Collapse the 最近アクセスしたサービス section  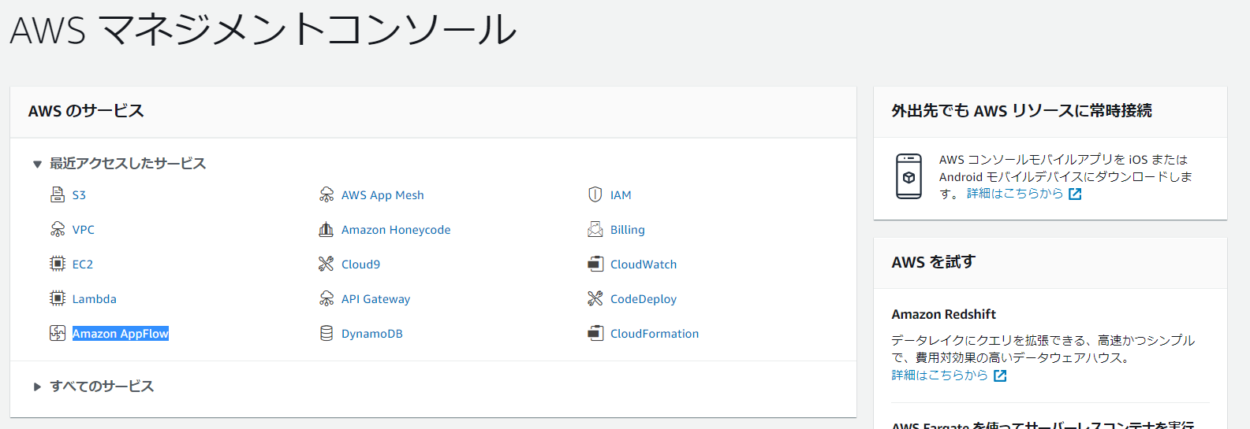(x=37, y=164)
